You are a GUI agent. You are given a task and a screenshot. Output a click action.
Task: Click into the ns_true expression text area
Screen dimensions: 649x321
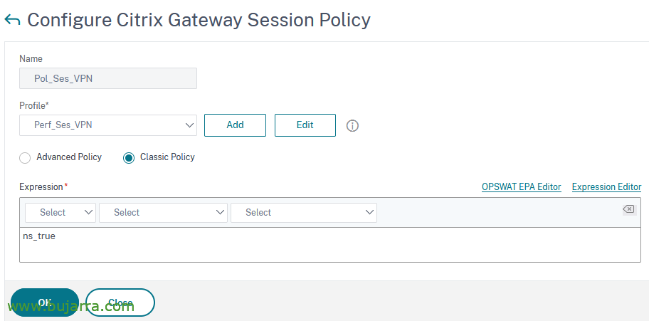click(330, 244)
